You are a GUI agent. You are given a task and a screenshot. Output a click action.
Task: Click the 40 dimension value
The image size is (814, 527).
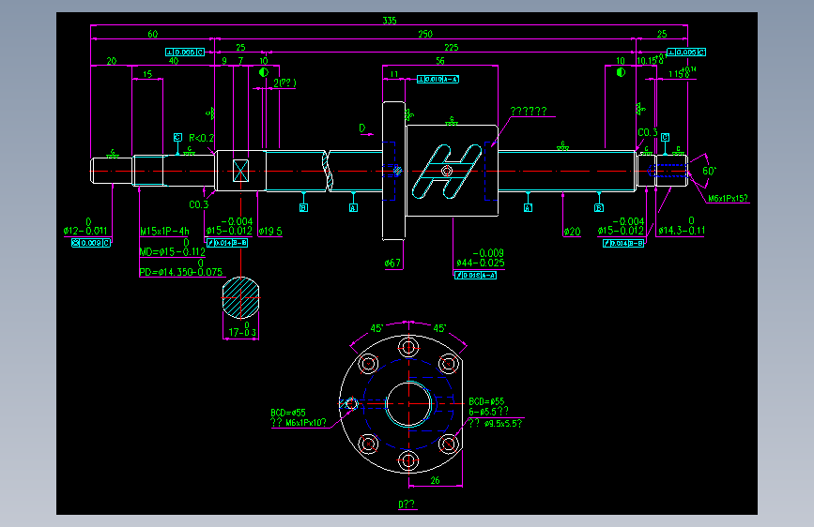(x=174, y=61)
